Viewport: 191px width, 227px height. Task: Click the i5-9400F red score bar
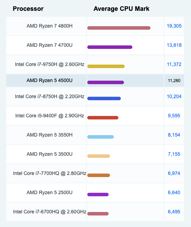103,118
